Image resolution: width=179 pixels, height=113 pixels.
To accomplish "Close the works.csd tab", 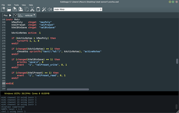I will (34, 15).
